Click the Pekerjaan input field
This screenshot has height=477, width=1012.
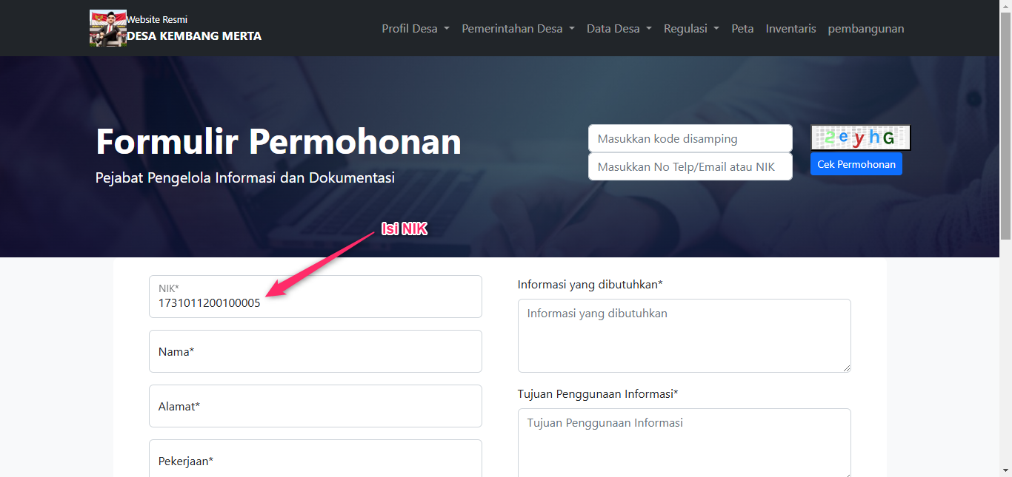(315, 459)
